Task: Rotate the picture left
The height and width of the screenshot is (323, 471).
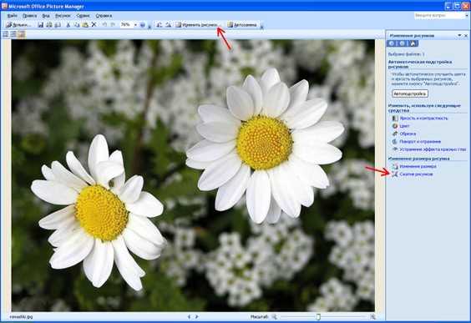Action: (160, 25)
